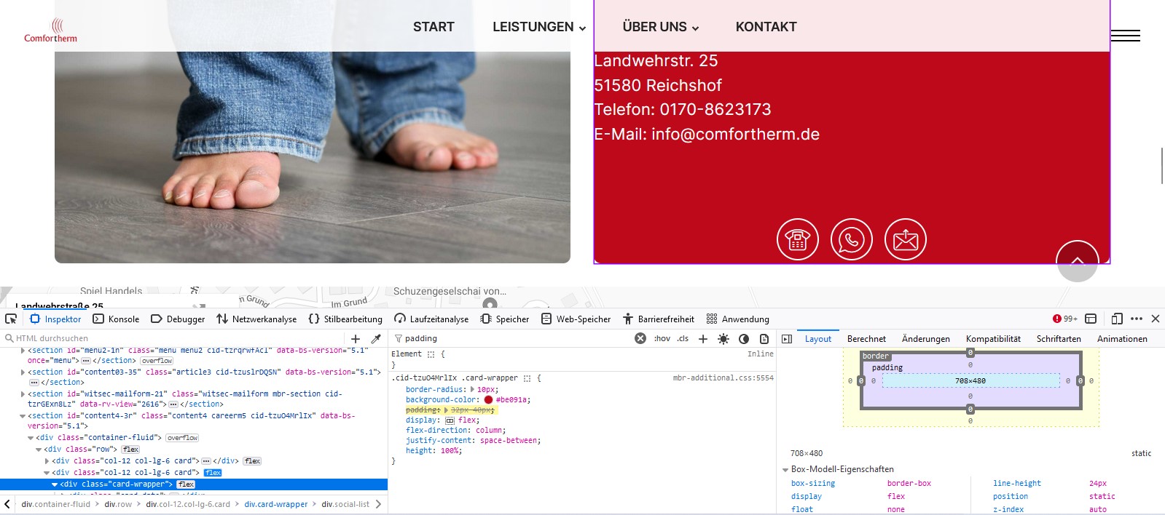The height and width of the screenshot is (515, 1165).
Task: Collapse the div card-wrapper tree node
Action: click(55, 484)
